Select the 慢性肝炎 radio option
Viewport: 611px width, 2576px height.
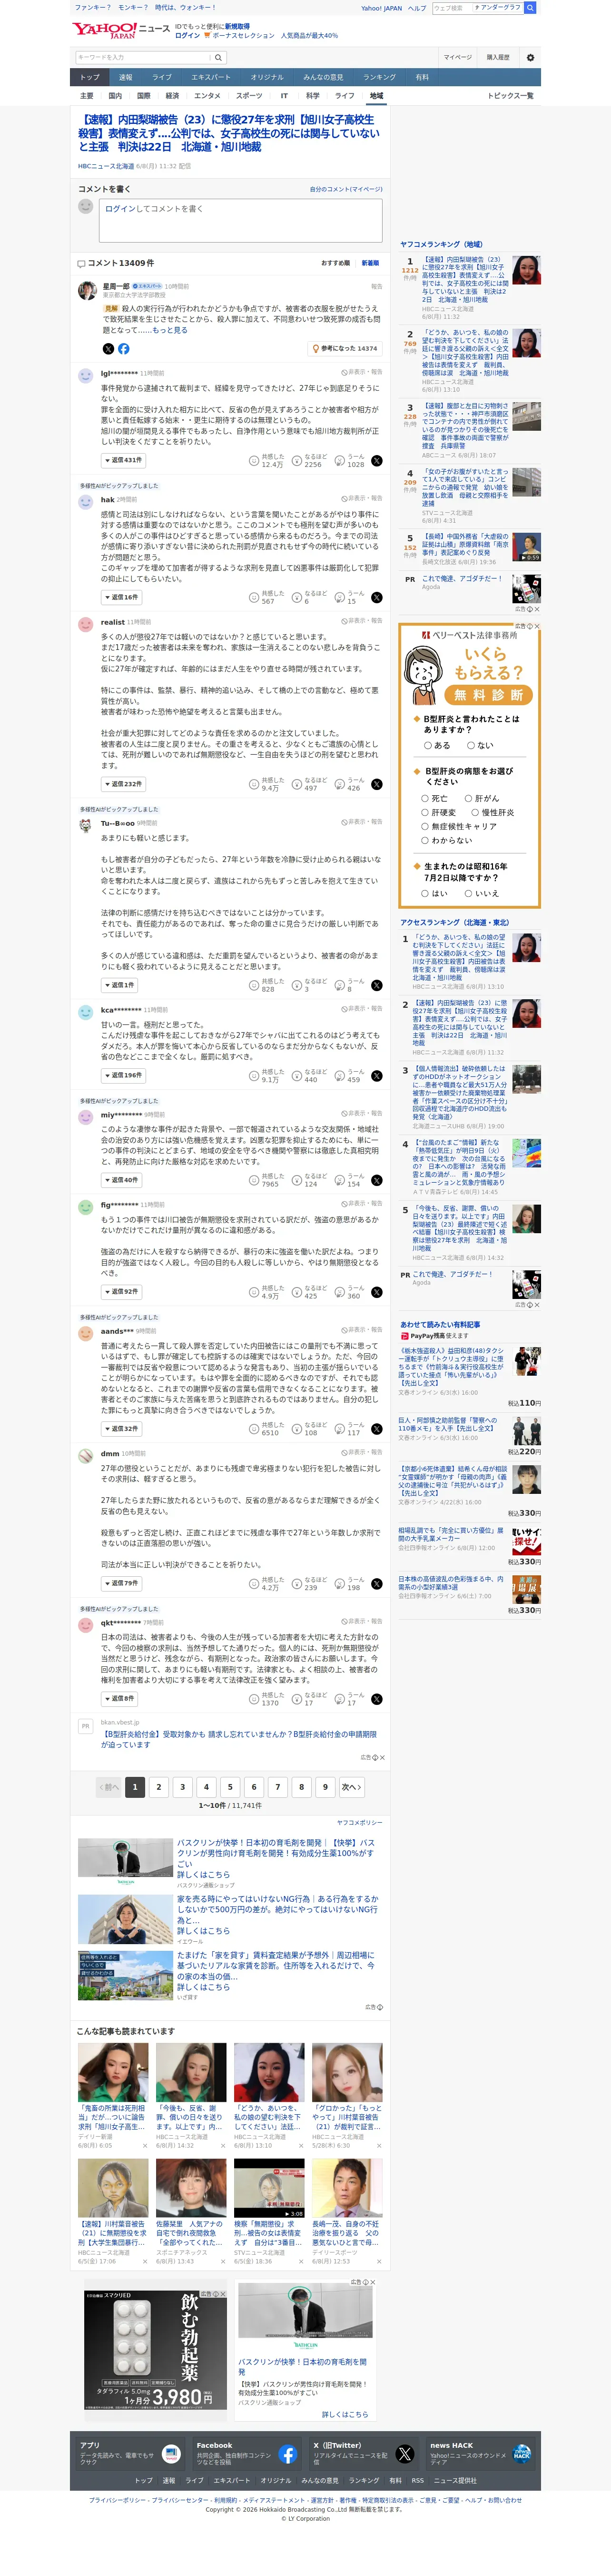coord(474,812)
